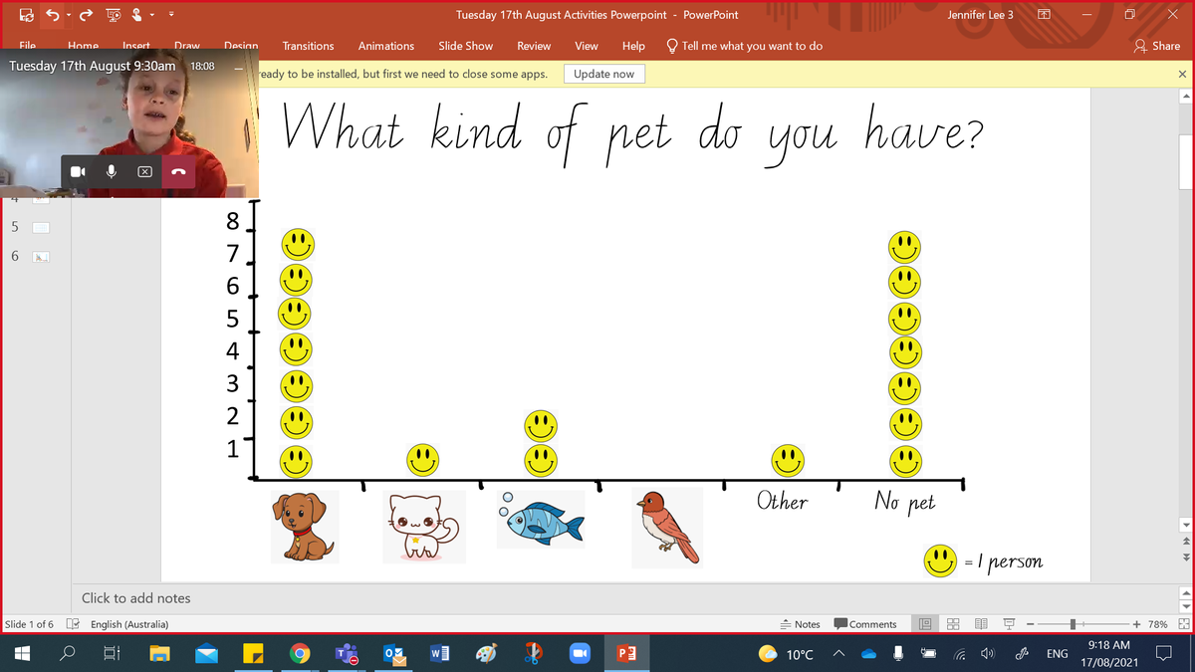
Task: Go to next slide with double-arrow button
Action: pyautogui.click(x=1185, y=557)
